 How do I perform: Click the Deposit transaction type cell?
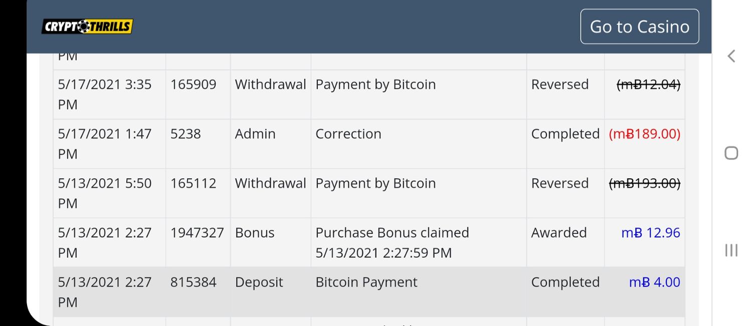[259, 282]
